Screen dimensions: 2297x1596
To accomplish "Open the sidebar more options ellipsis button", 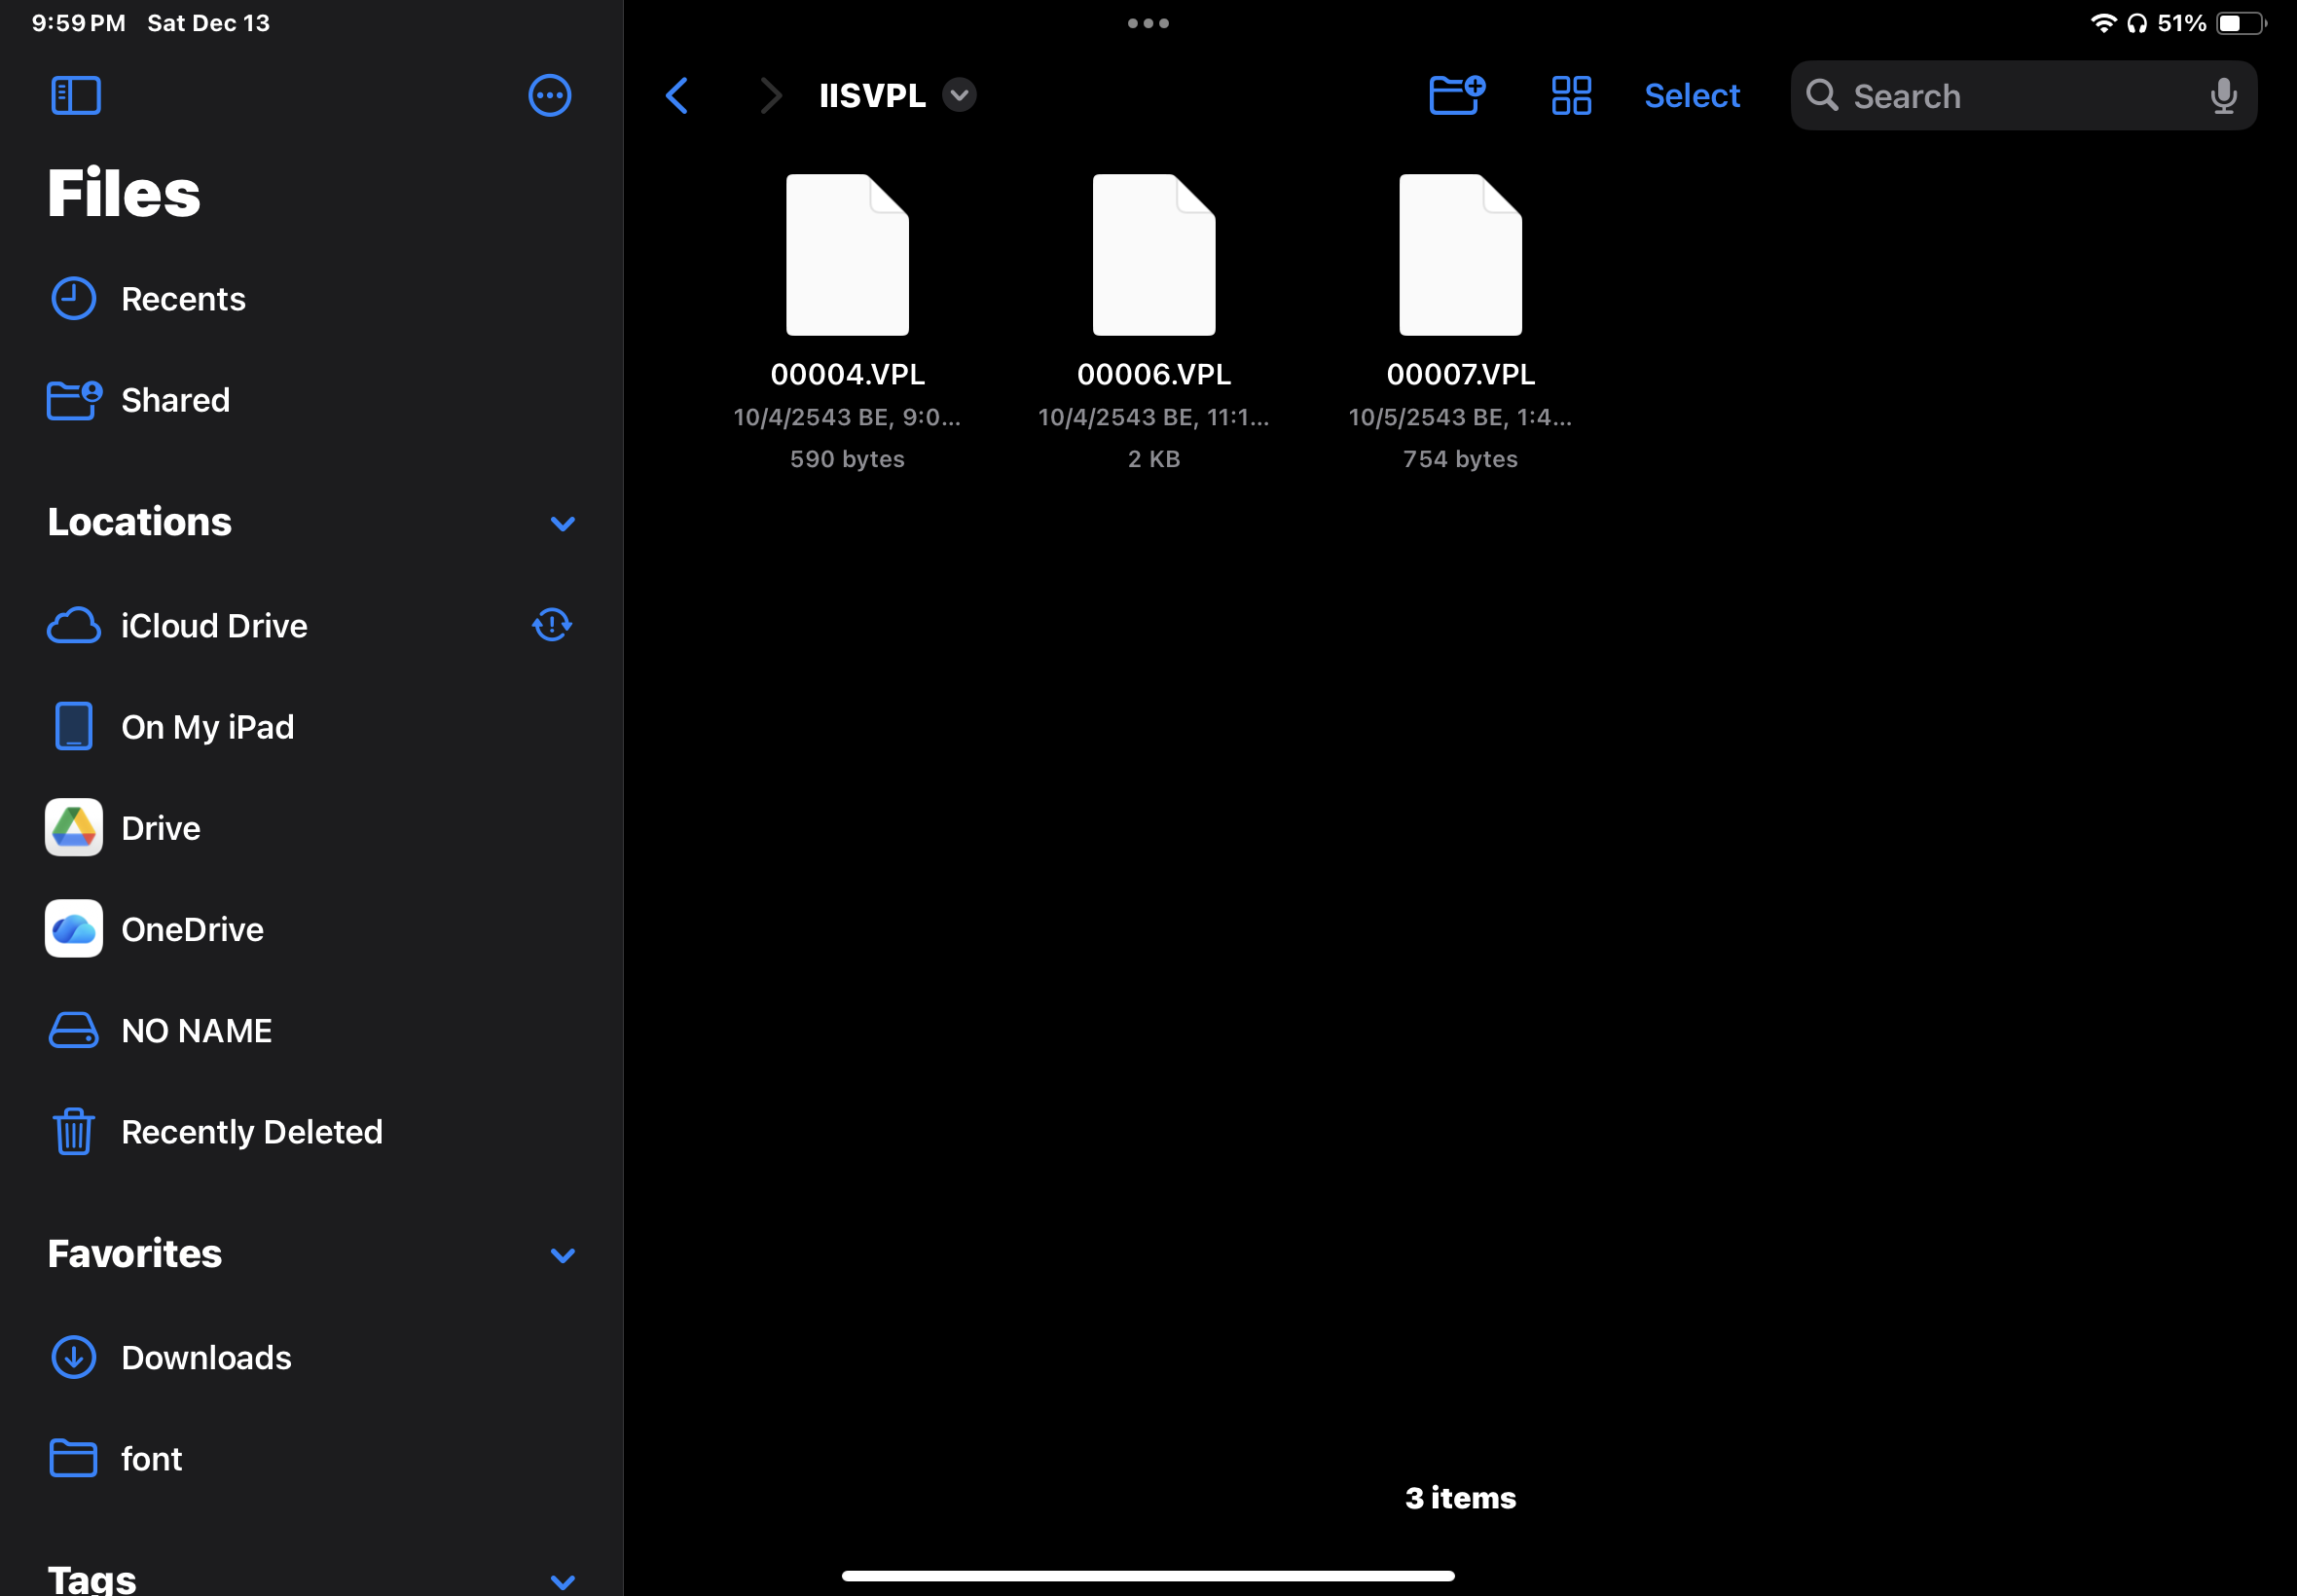I will (549, 96).
